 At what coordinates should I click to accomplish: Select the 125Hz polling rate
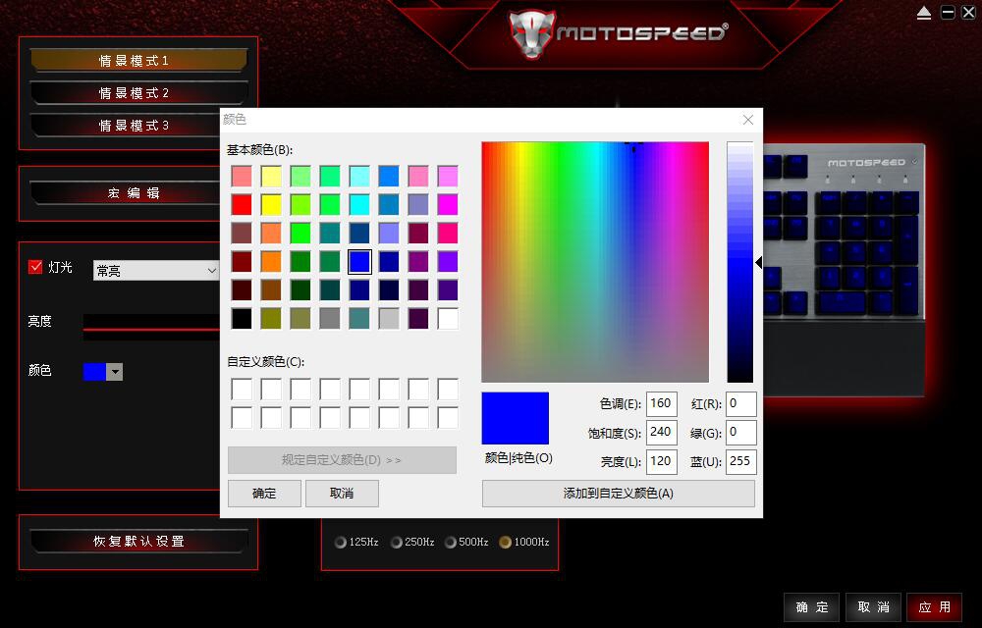click(x=341, y=543)
